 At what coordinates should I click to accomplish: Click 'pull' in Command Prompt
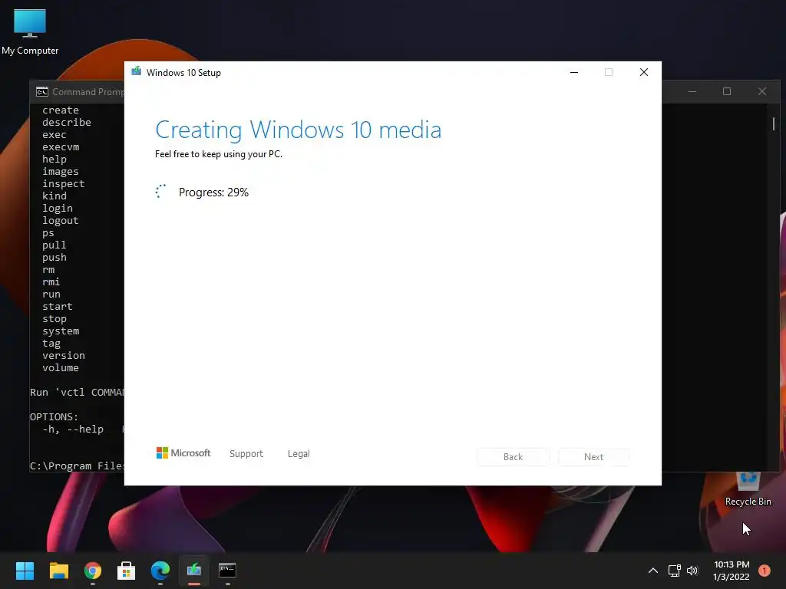(54, 245)
